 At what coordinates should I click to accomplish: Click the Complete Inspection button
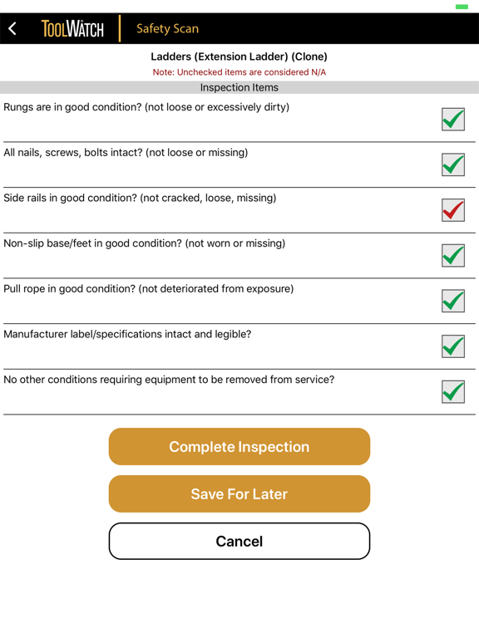(239, 446)
